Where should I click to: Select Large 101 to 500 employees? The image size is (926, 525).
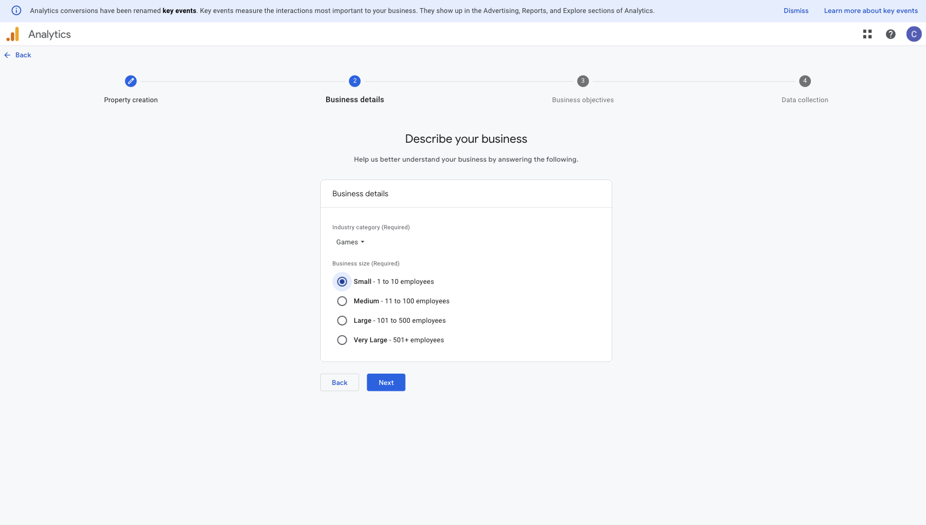pyautogui.click(x=342, y=321)
